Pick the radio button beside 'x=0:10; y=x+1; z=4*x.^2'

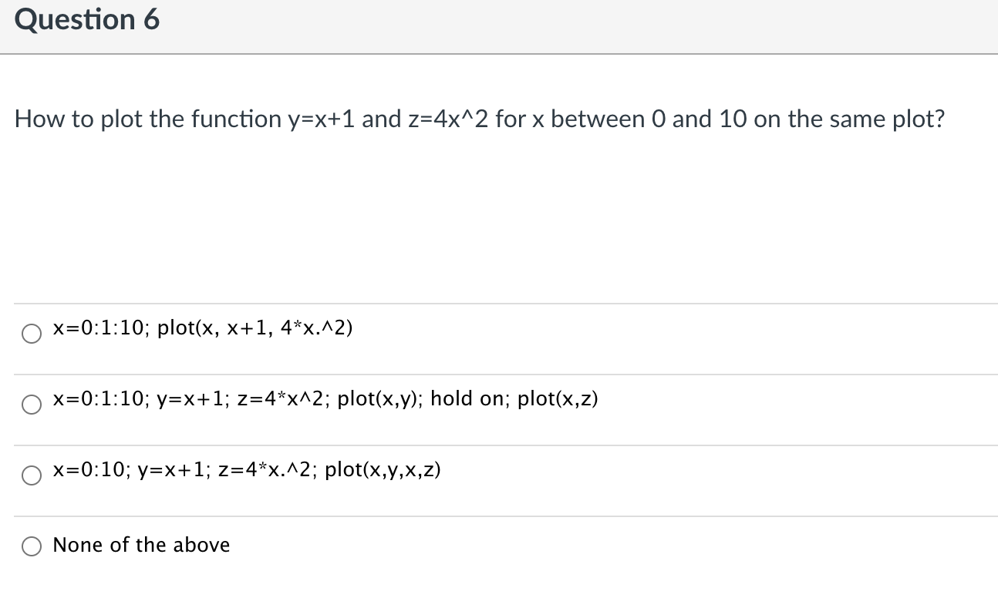click(31, 475)
